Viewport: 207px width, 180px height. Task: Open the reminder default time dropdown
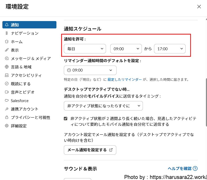click(90, 70)
